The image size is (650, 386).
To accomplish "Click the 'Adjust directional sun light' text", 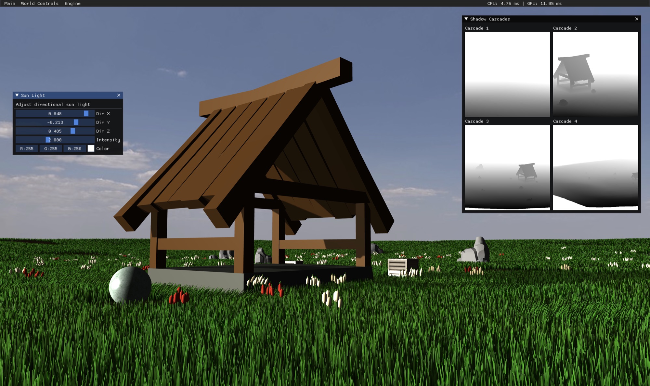I will click(x=53, y=104).
